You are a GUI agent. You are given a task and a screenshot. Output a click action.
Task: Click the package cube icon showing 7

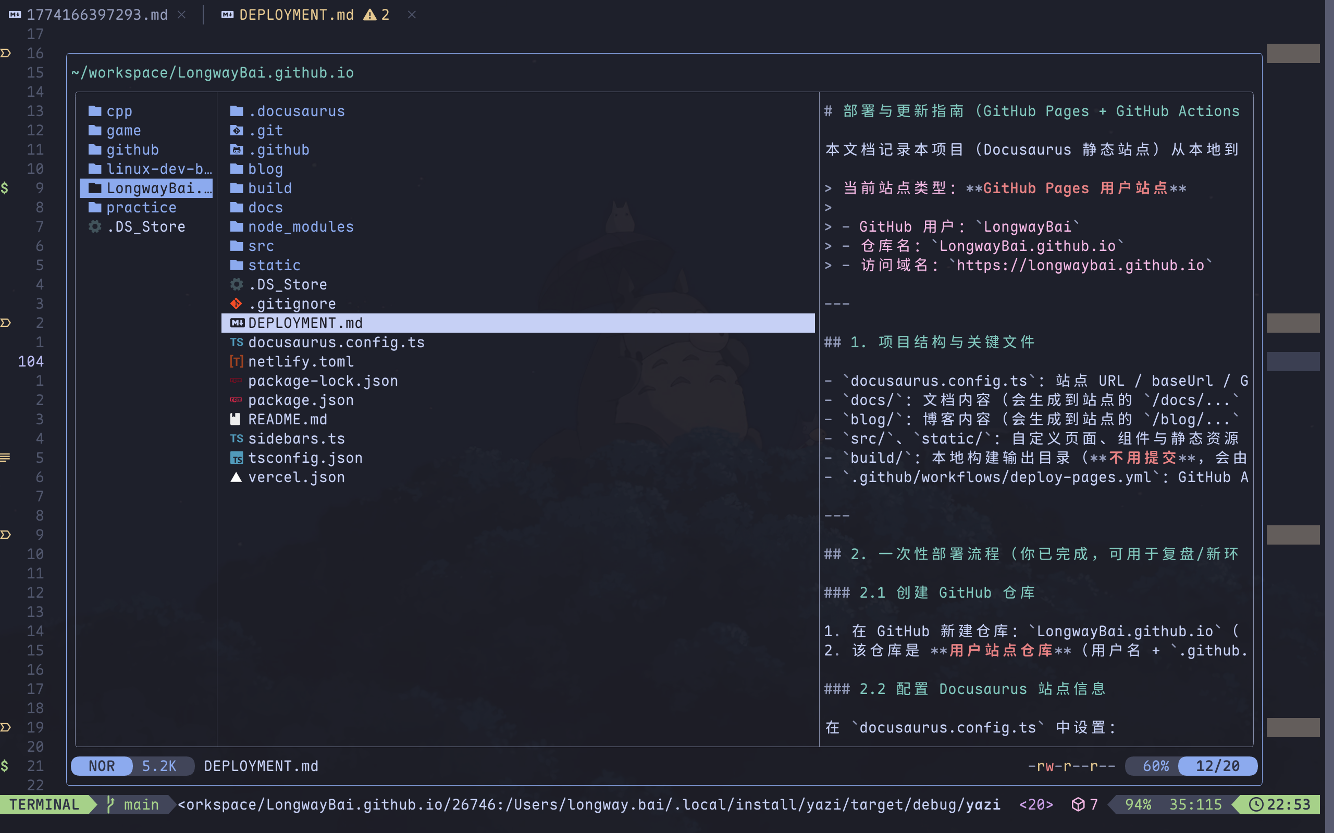(1078, 804)
